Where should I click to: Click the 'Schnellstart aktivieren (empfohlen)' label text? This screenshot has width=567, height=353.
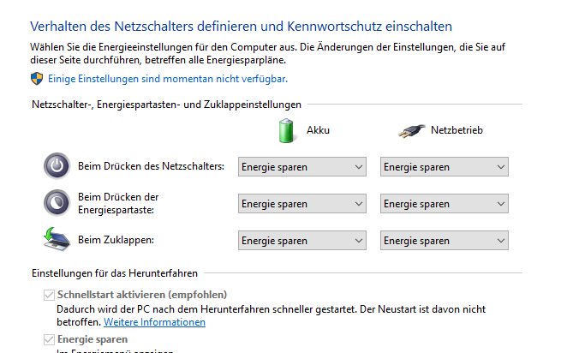click(136, 296)
